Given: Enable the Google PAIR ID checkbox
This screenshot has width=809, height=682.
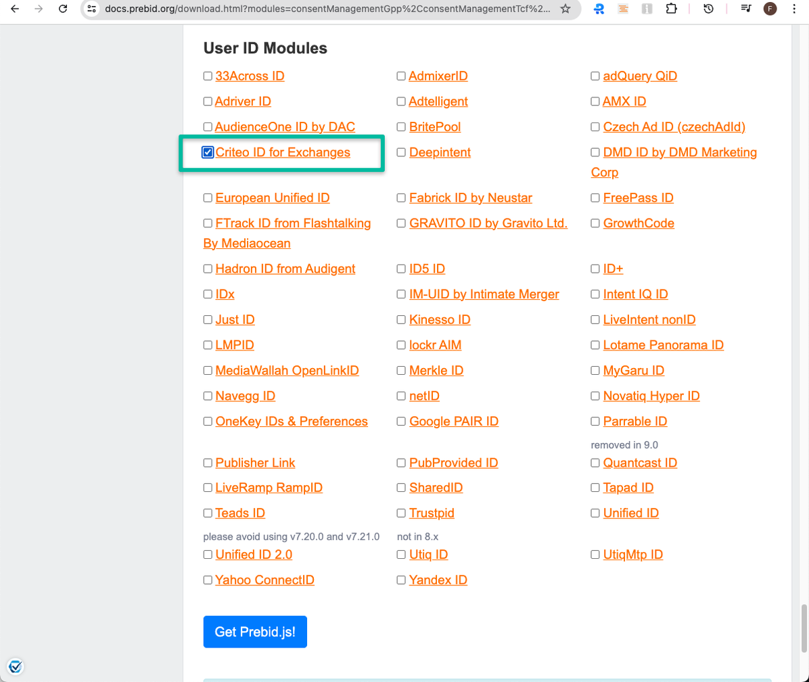Looking at the screenshot, I should point(401,422).
